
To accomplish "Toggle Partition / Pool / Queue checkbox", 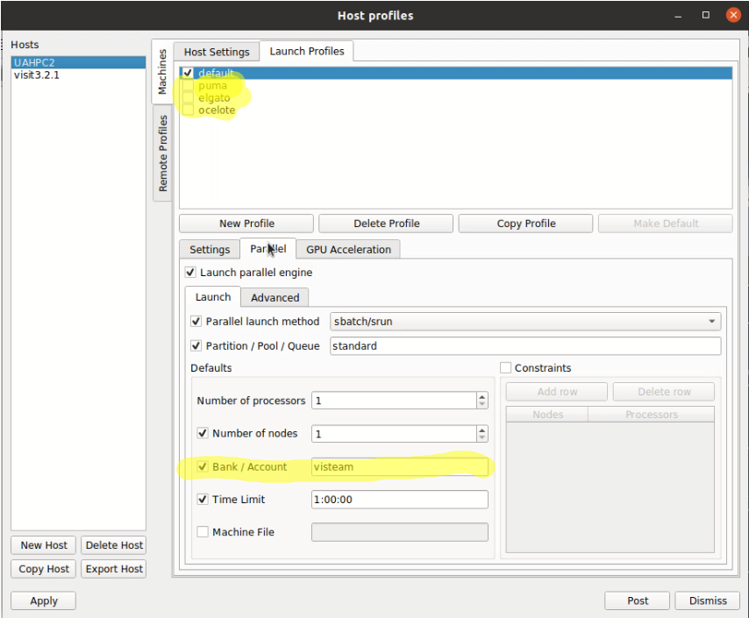I will click(196, 345).
